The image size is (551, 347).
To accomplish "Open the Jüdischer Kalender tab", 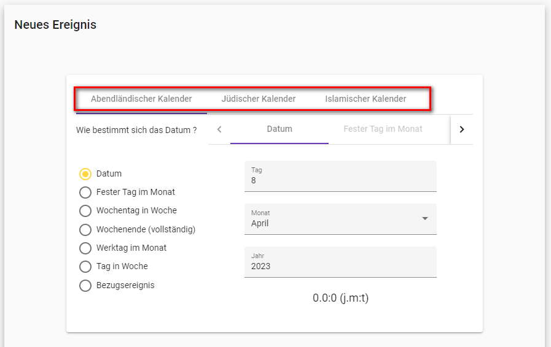I will click(x=259, y=99).
